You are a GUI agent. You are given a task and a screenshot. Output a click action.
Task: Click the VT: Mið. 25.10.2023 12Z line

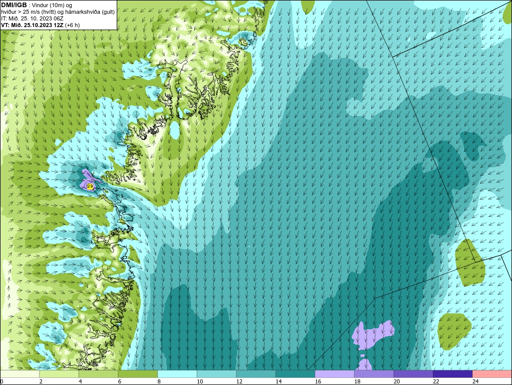click(x=40, y=25)
